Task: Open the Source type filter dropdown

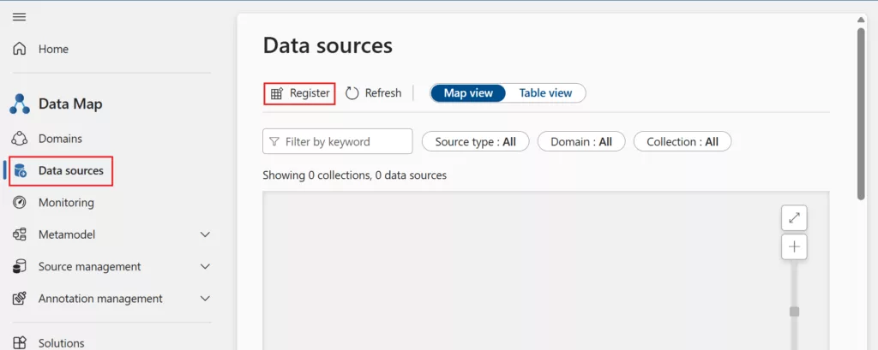Action: pos(475,142)
